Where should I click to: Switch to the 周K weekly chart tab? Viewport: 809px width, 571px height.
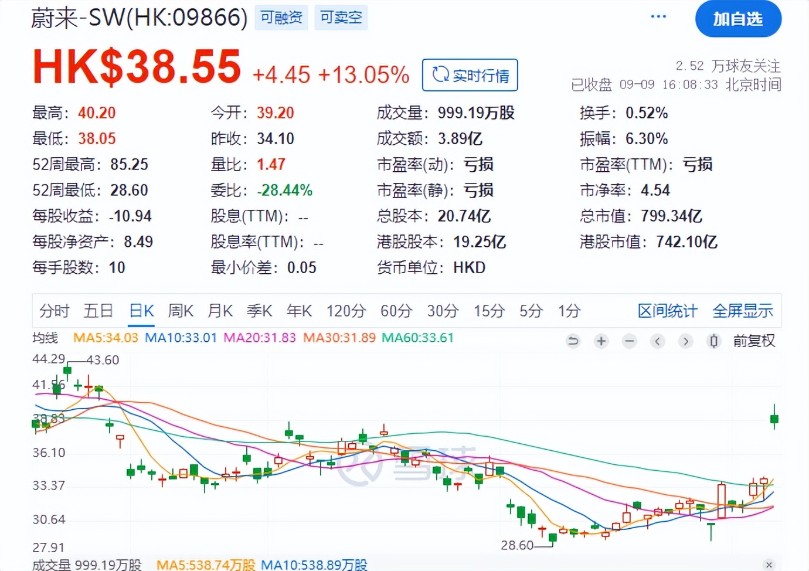click(x=181, y=311)
